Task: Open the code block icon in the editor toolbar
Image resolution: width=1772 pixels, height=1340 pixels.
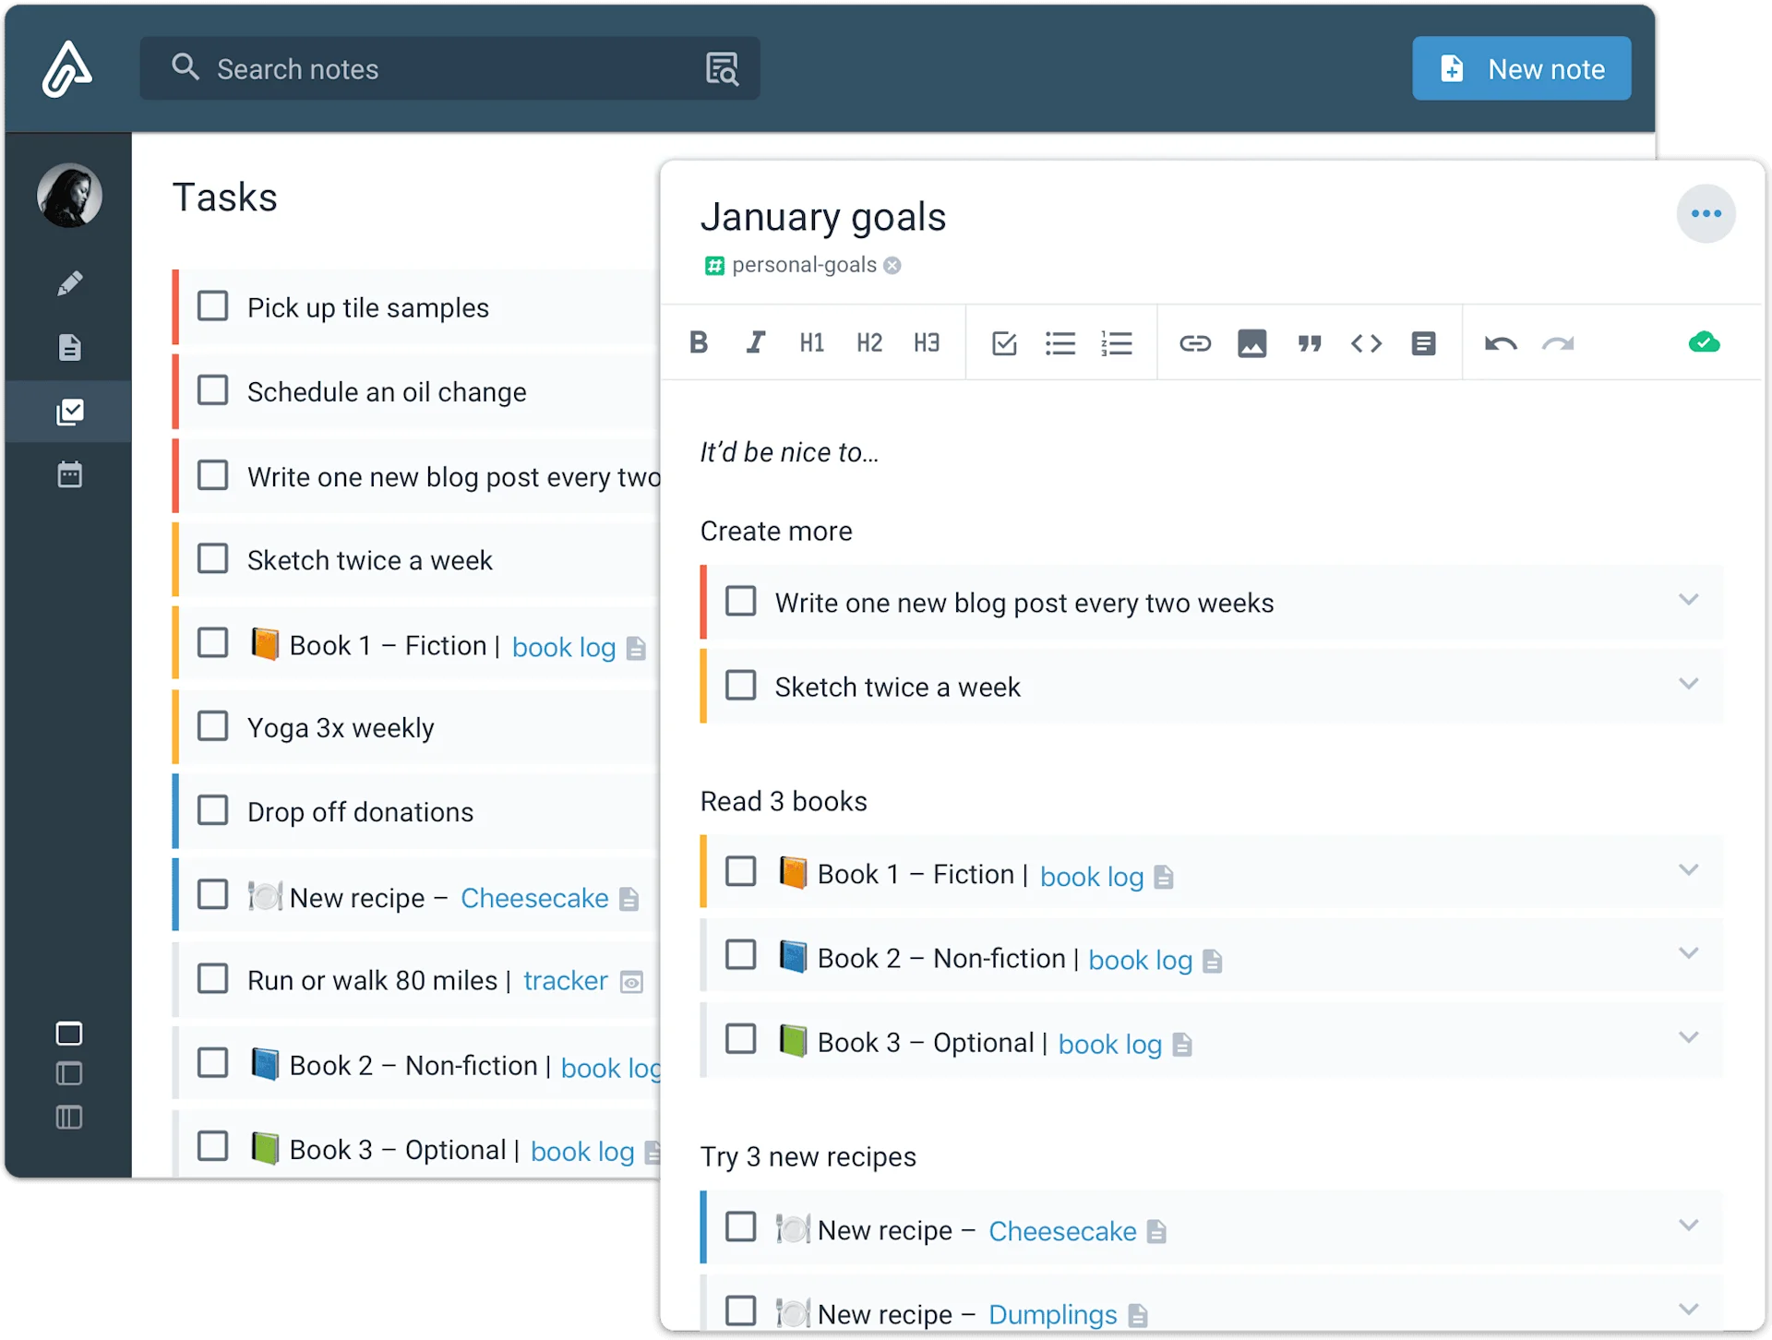Action: pyautogui.click(x=1367, y=342)
